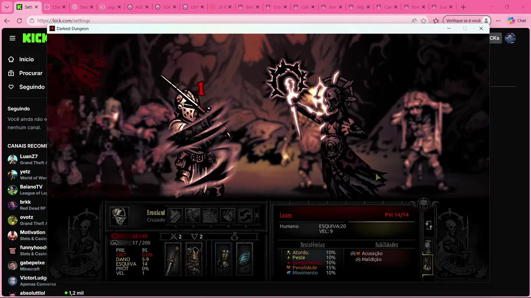Select the third combat skill icon
The height and width of the screenshot is (298, 531).
210,216
